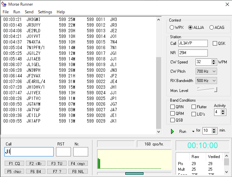Click the RST input field
This screenshot has width=232, height=177.
pyautogui.click(x=63, y=152)
